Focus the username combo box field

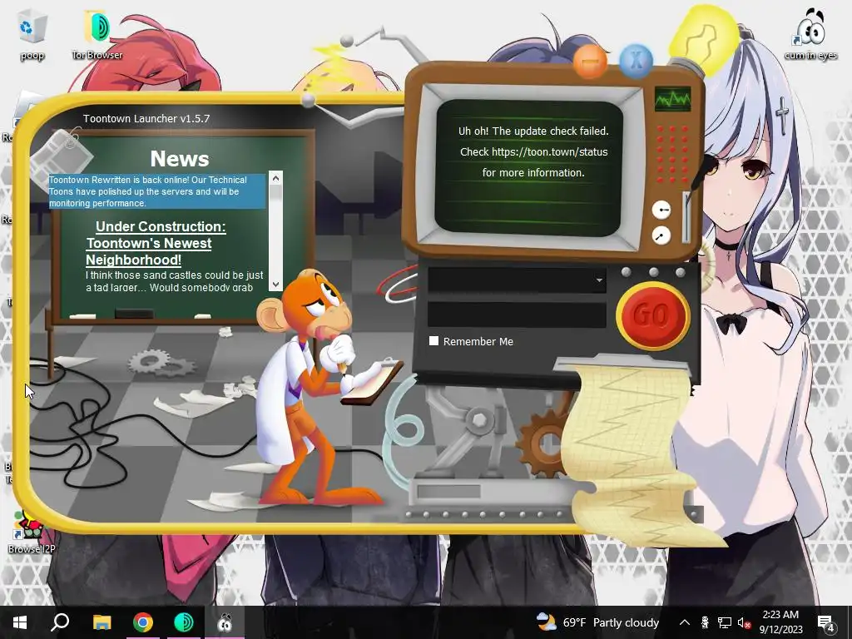(x=517, y=280)
